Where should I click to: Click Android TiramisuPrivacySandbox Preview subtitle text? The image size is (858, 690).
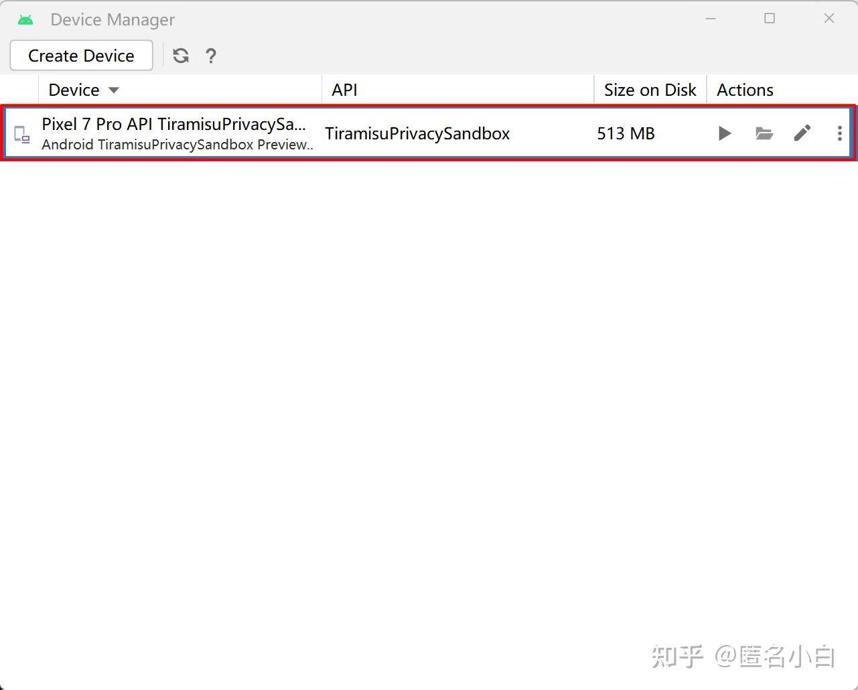[177, 145]
